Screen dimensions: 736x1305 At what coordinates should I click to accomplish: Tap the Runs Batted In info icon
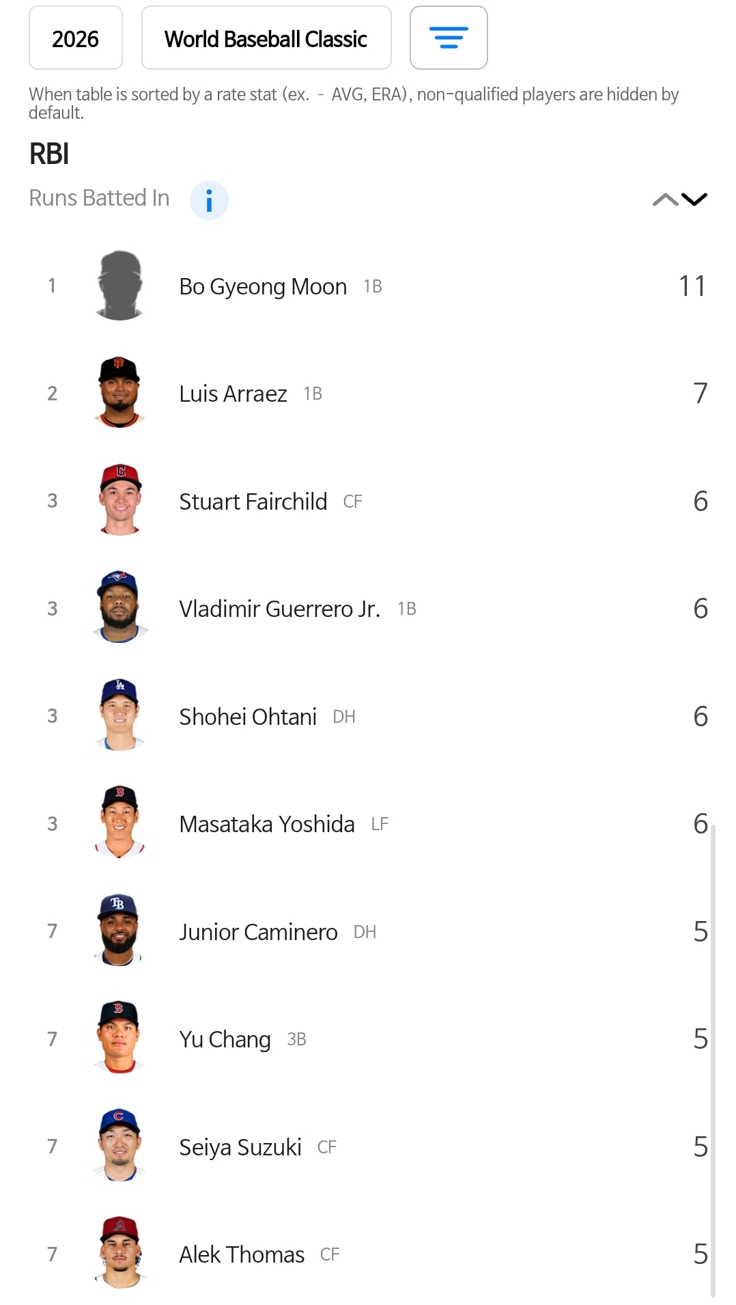(x=209, y=200)
